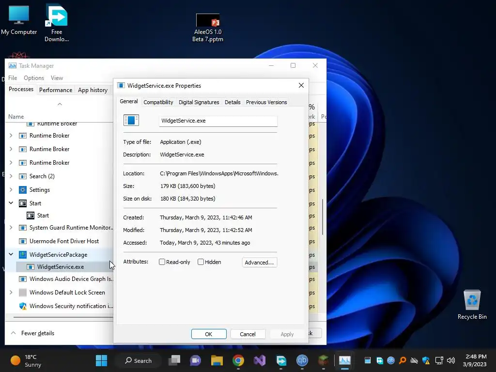Expand System Guard Runtime Monitor group
This screenshot has width=496, height=372.
11,228
